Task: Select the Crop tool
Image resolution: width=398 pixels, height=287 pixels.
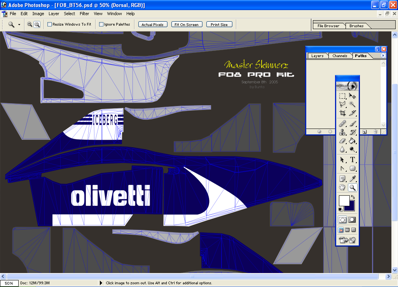Action: (x=342, y=113)
